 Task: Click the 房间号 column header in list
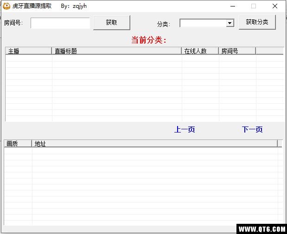237,51
